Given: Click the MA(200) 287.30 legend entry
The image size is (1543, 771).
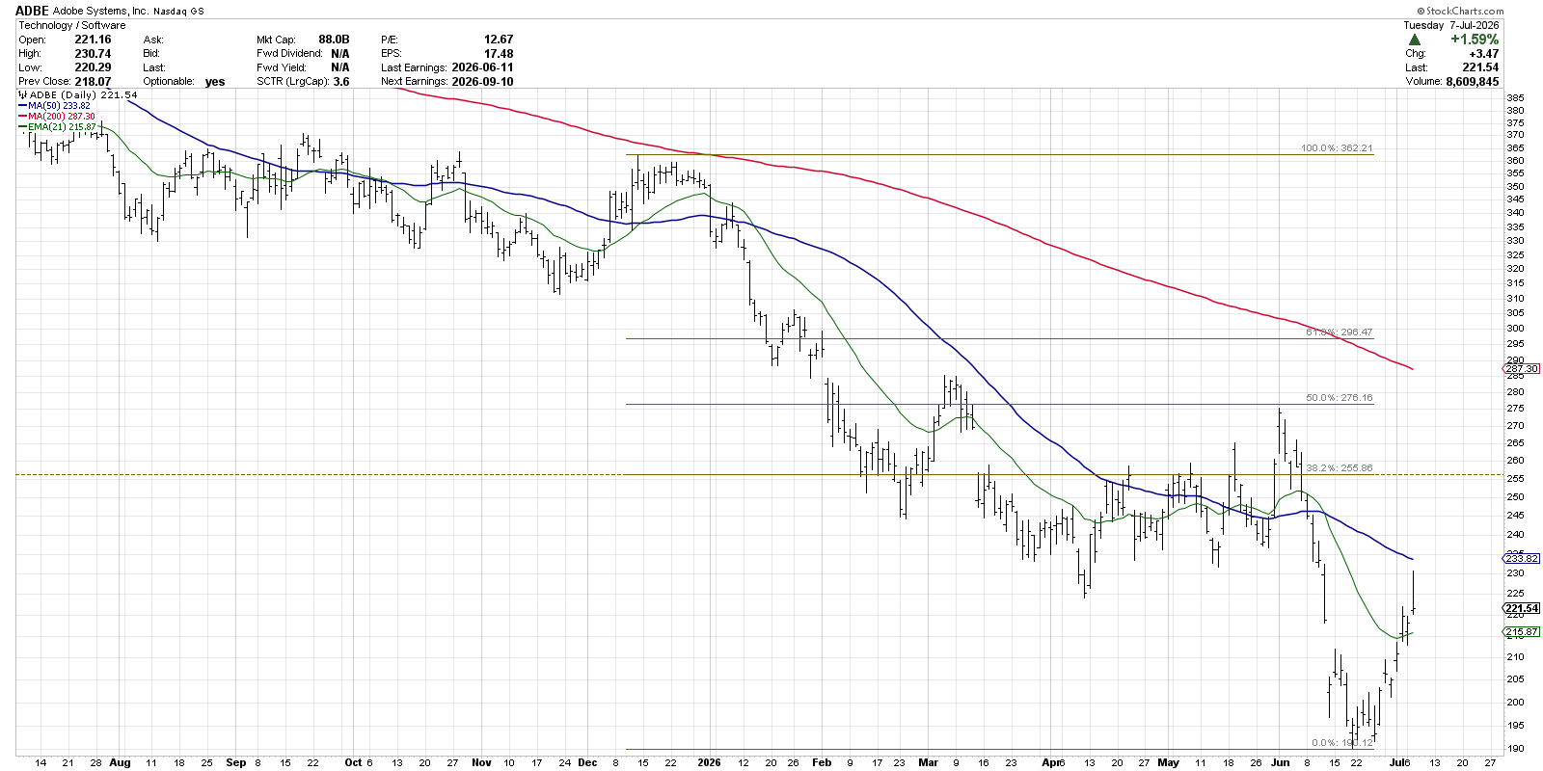Looking at the screenshot, I should coord(62,117).
